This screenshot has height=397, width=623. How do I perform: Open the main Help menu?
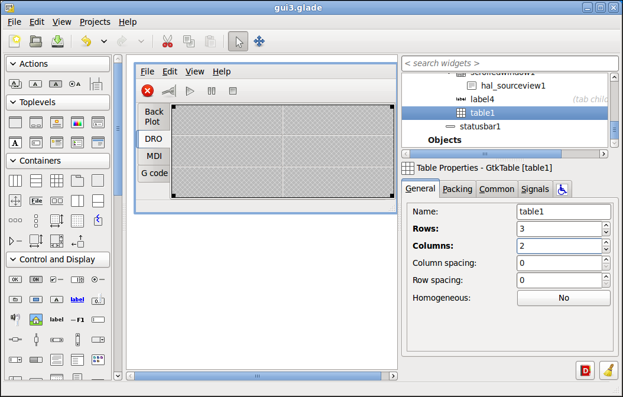coord(128,22)
